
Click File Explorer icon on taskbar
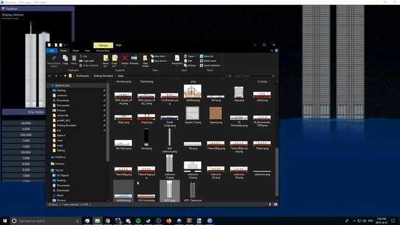(x=97, y=221)
